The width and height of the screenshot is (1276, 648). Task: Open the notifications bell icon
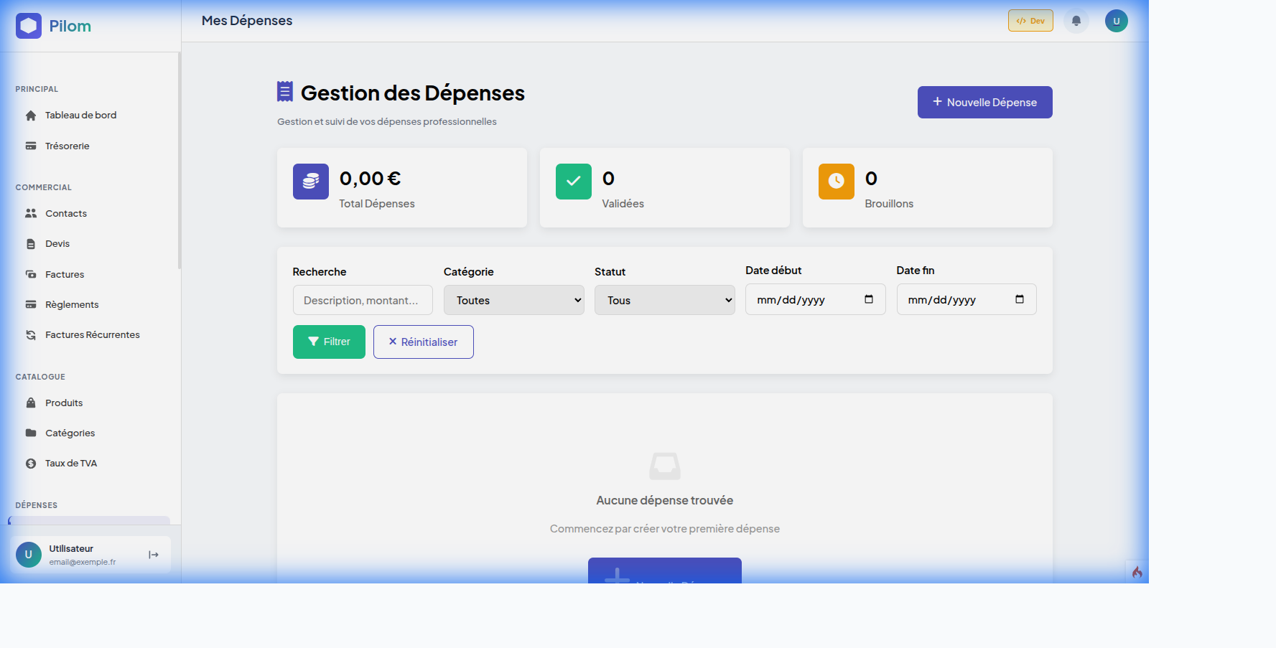(x=1076, y=20)
